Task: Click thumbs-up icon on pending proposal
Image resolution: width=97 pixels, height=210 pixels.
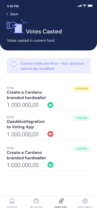Action: click(x=50, y=105)
